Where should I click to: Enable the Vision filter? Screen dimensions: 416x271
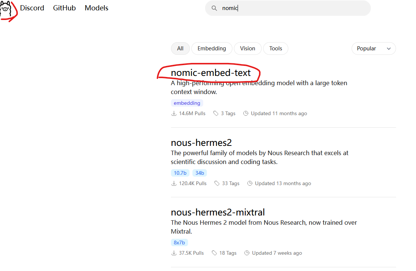[x=248, y=48]
